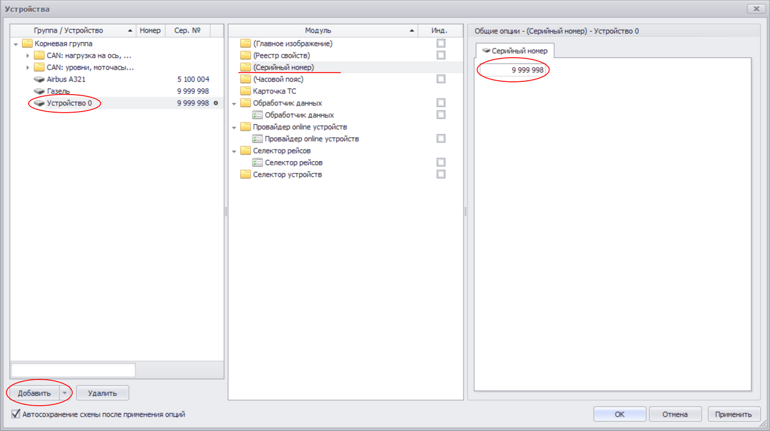Click the Добавить button
Viewport: 770px width, 431px height.
(34, 393)
